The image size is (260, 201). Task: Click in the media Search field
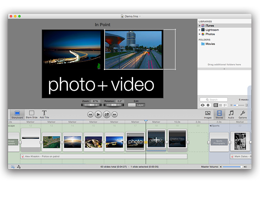[214, 99]
